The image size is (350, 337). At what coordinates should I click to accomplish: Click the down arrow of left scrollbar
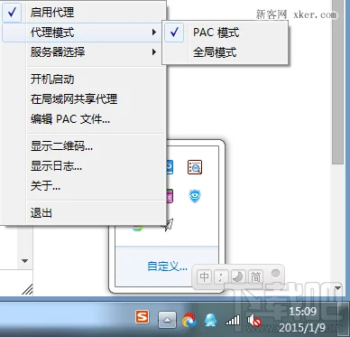pos(25,261)
